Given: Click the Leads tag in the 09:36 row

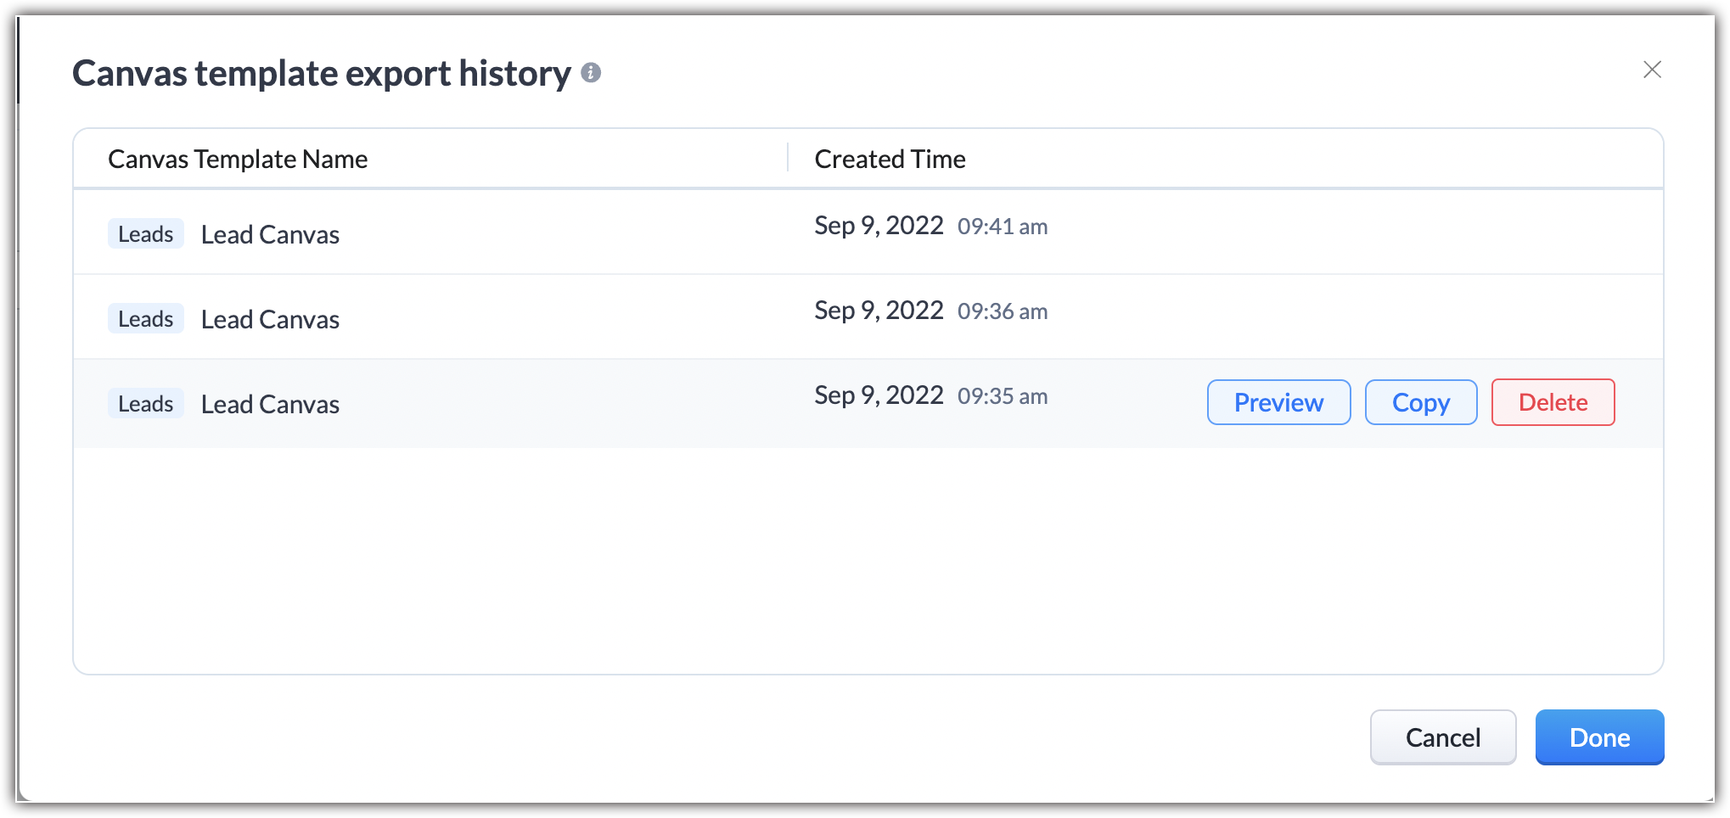Looking at the screenshot, I should (145, 319).
